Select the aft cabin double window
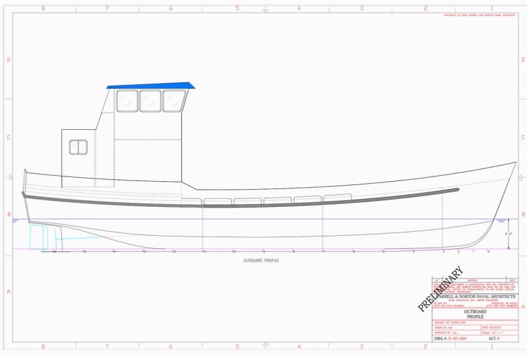This screenshot has width=527, height=355. pos(78,147)
